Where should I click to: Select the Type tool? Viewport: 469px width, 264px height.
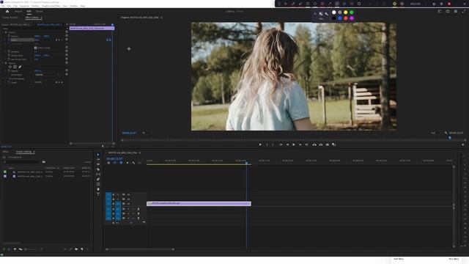tap(98, 194)
